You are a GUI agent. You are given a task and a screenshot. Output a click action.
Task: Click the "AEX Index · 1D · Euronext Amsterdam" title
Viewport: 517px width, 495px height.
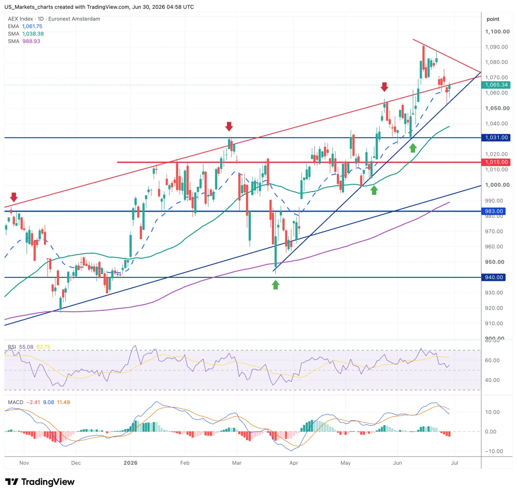(x=54, y=19)
